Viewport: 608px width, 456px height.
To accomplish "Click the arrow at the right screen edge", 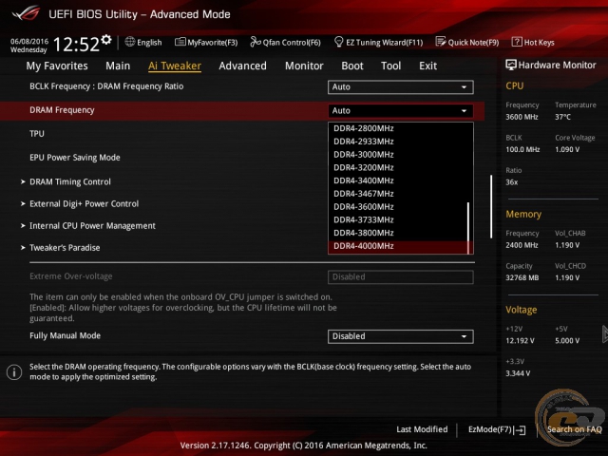I will (604, 333).
